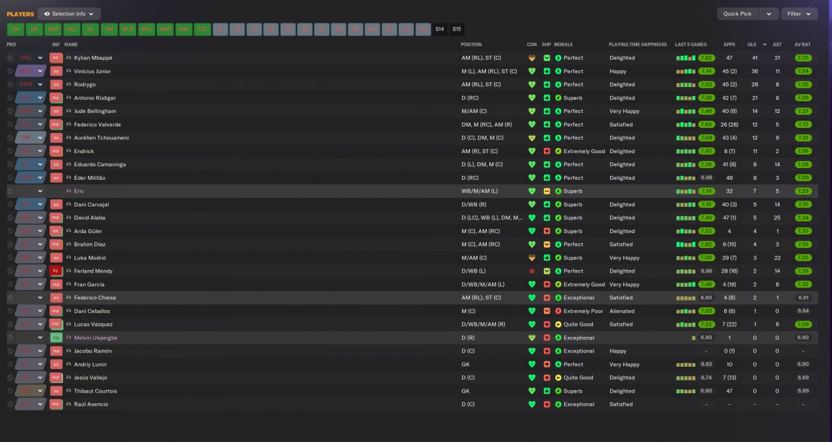Toggle the picked checkmark for Kylian Mbappé

pyautogui.click(x=10, y=58)
